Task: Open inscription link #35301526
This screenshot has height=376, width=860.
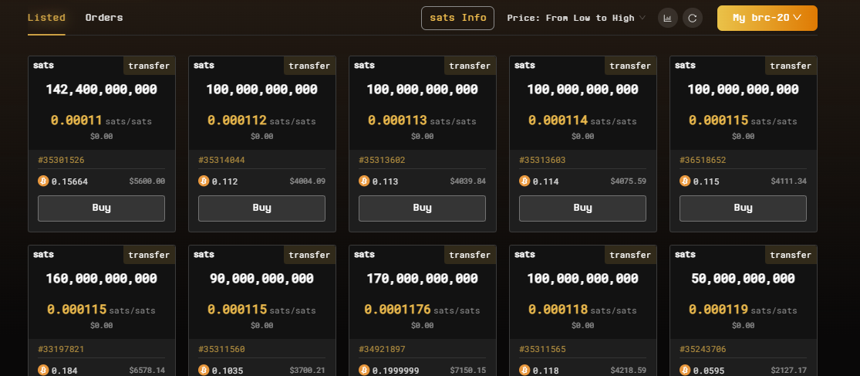Action: click(x=61, y=161)
